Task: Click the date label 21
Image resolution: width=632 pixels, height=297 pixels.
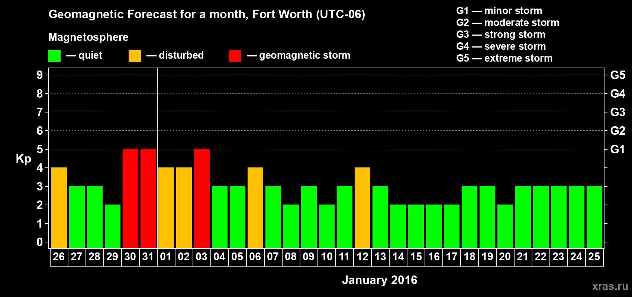Action: (x=523, y=257)
